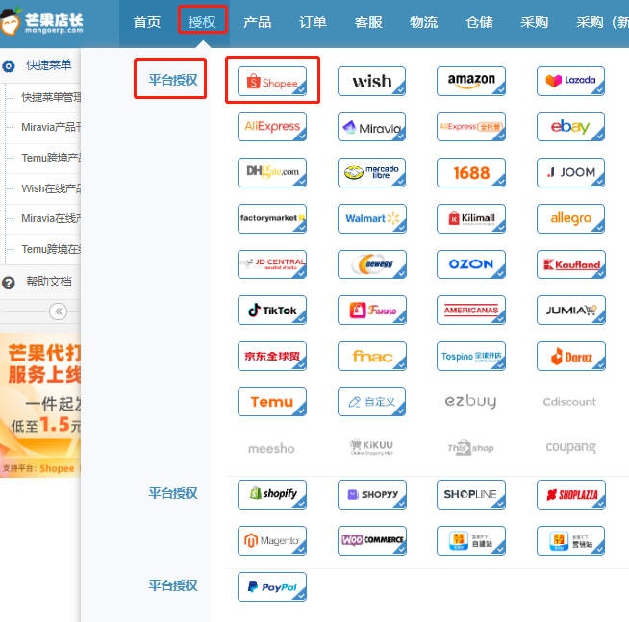This screenshot has width=629, height=622.
Task: Open the 营销站 site tile
Action: pyautogui.click(x=570, y=540)
